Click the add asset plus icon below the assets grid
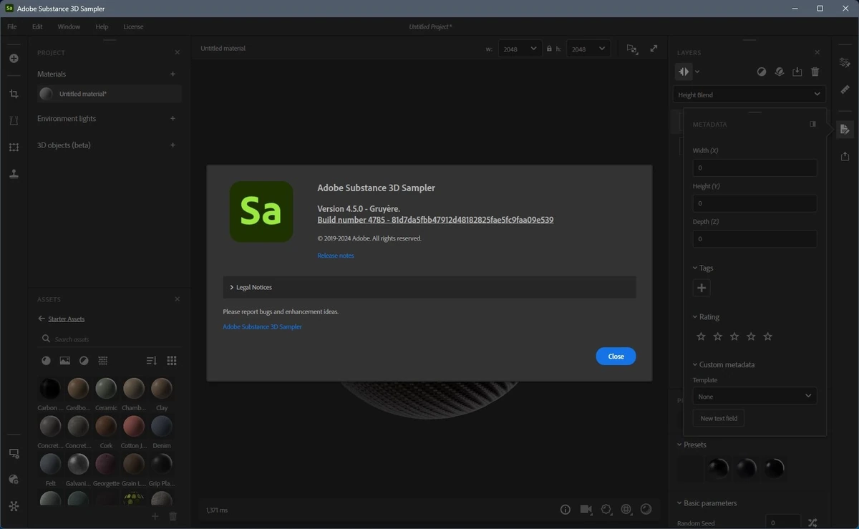This screenshot has height=529, width=859. click(155, 516)
